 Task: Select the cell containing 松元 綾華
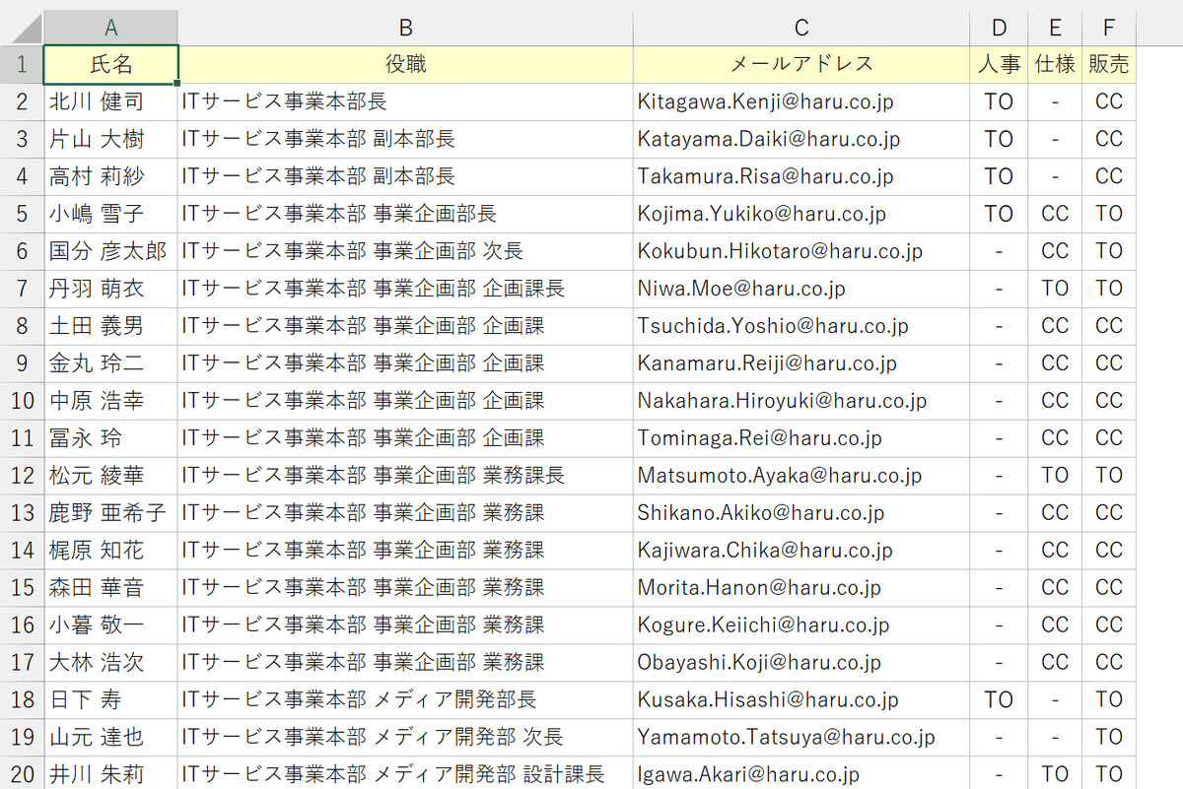[x=111, y=476]
